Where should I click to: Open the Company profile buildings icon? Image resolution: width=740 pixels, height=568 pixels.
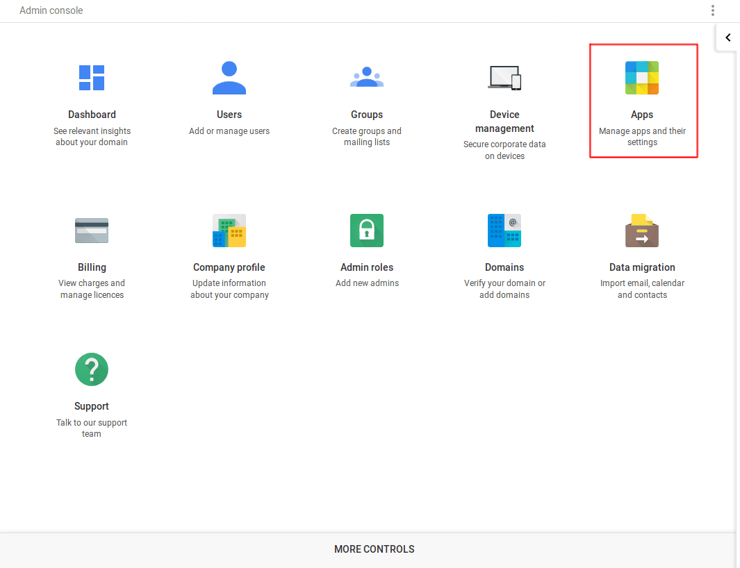coord(229,231)
